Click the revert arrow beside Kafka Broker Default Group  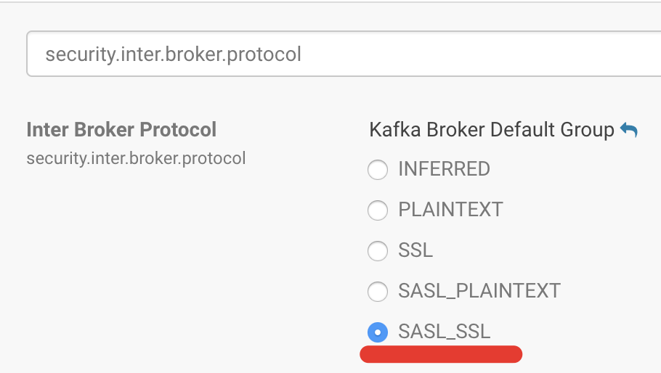coord(628,131)
